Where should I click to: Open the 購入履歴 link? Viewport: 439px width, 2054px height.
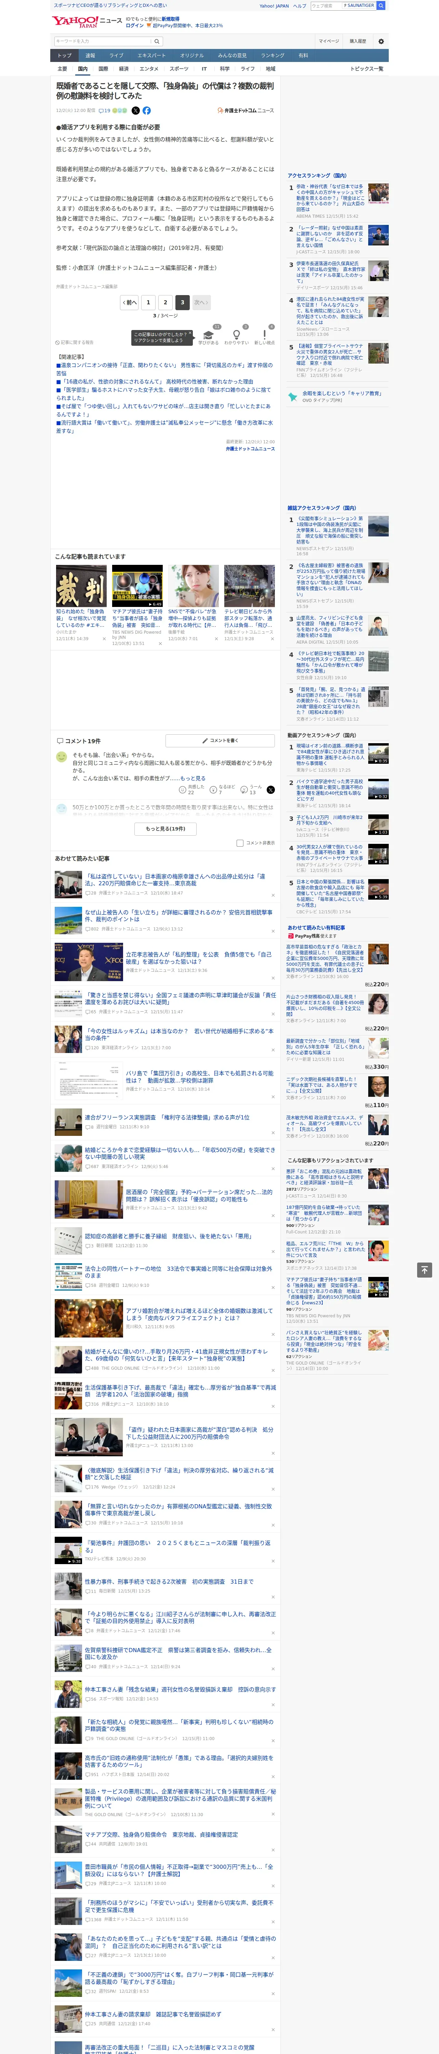coord(358,41)
